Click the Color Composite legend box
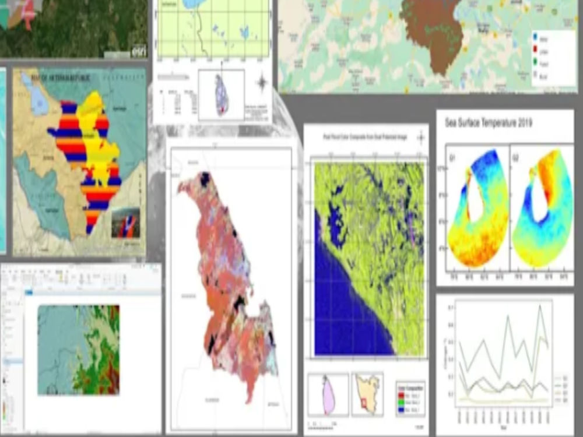Image resolution: width=583 pixels, height=437 pixels. click(x=412, y=399)
